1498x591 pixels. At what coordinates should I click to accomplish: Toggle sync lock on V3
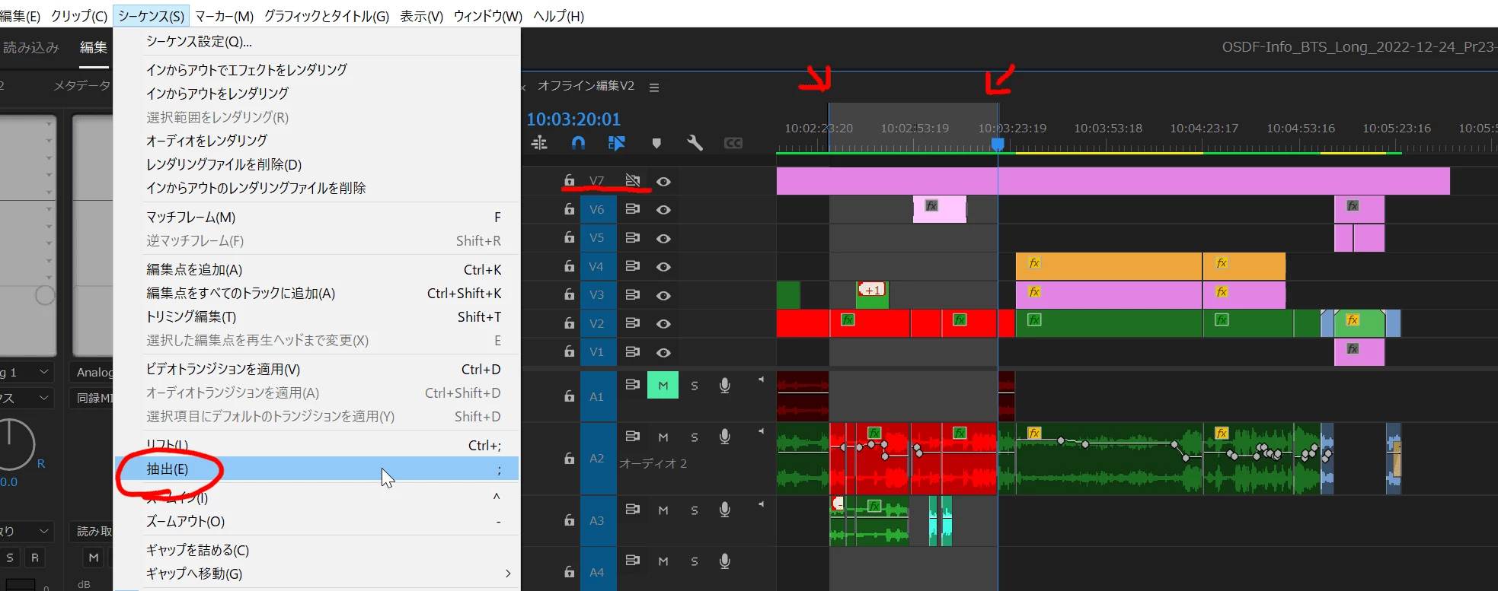(x=633, y=294)
